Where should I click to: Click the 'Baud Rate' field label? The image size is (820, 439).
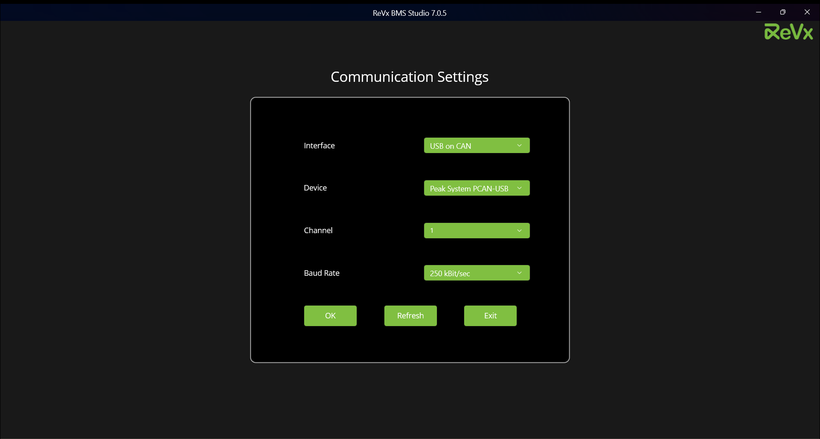(x=322, y=273)
